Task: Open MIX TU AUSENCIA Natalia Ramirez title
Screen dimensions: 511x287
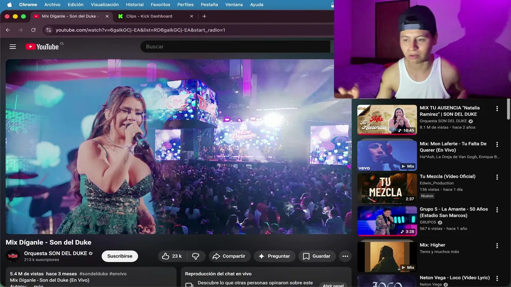Action: tap(450, 111)
